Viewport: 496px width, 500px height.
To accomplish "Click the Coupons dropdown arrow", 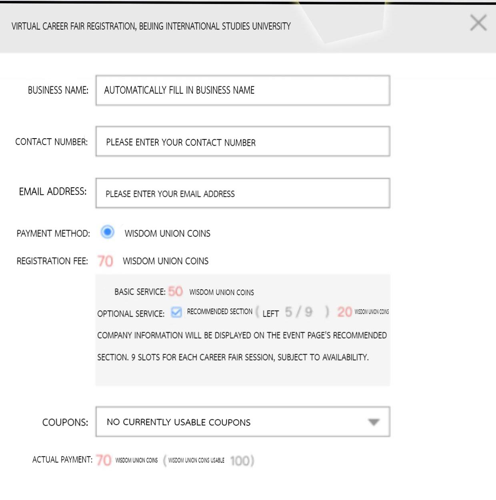I will 373,422.
